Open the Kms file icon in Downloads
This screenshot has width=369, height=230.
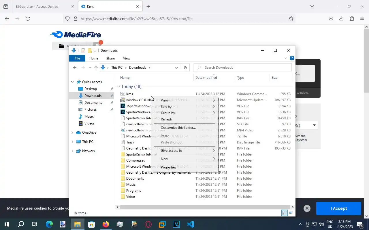pos(123,94)
